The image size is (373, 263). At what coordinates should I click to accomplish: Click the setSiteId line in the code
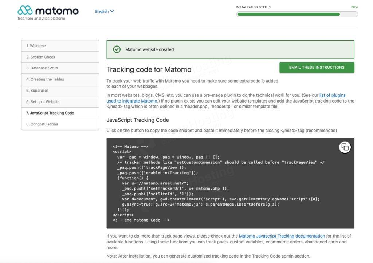(x=157, y=194)
